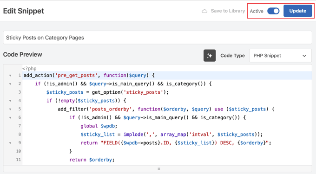Click 'global $wpdb;' on line 7
The width and height of the screenshot is (316, 174).
(x=99, y=126)
